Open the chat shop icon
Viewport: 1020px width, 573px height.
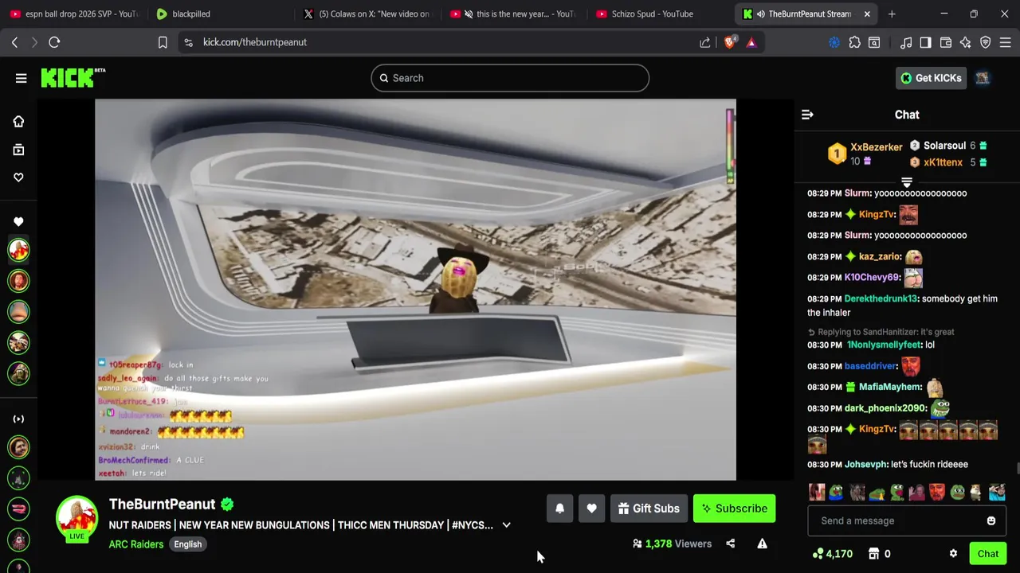coord(873,554)
